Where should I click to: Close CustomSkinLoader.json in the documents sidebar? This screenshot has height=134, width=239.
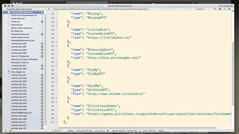click(42, 12)
